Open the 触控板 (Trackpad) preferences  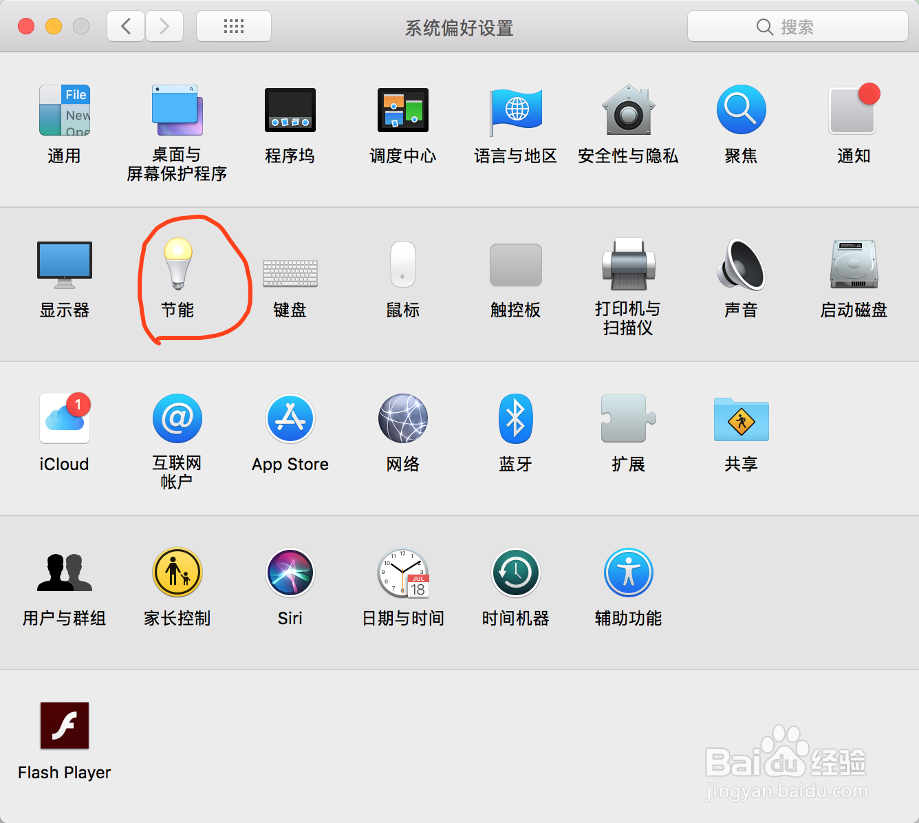click(516, 265)
